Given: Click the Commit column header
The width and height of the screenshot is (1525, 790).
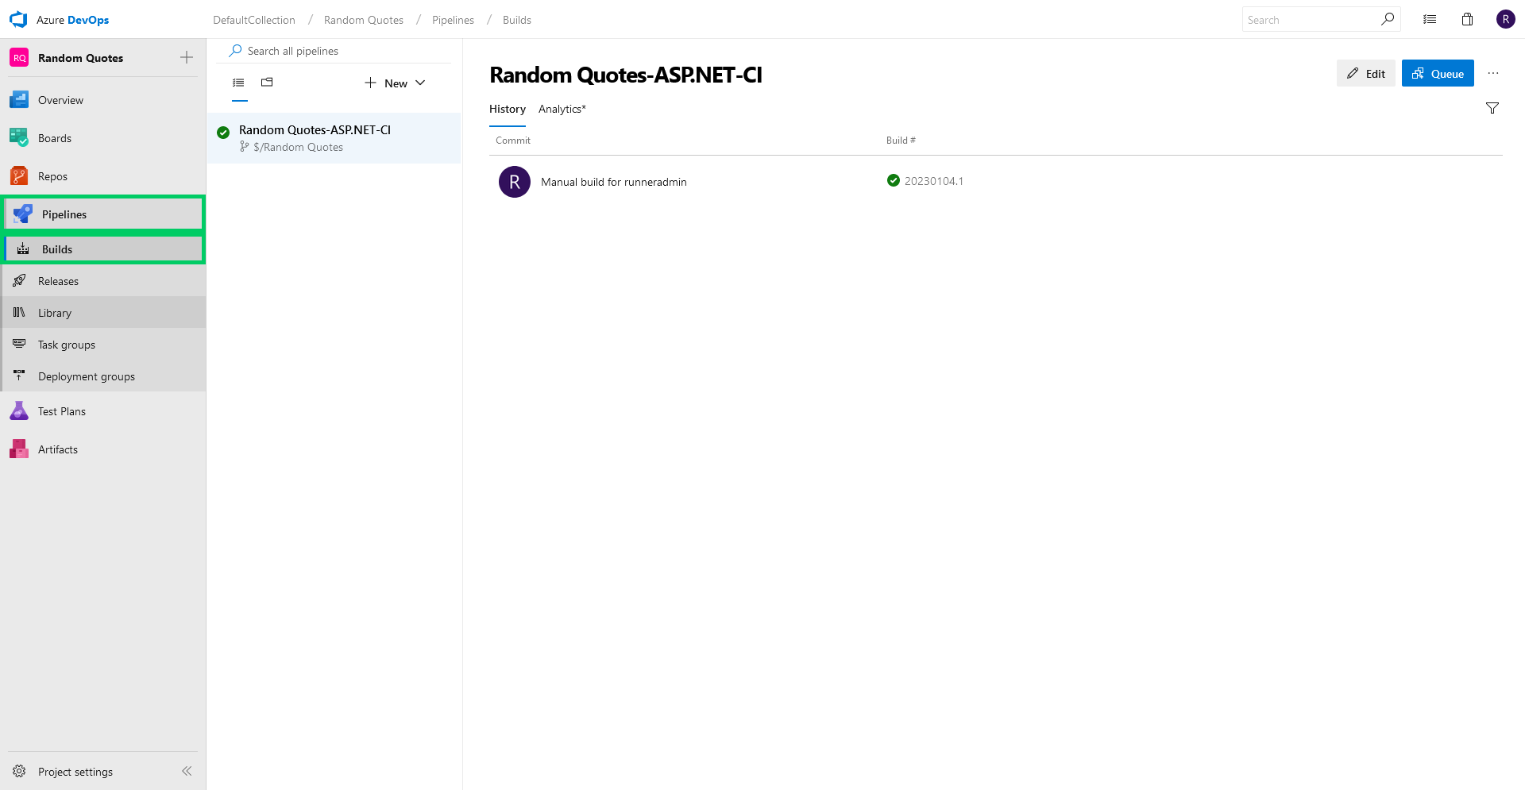Looking at the screenshot, I should tap(513, 141).
